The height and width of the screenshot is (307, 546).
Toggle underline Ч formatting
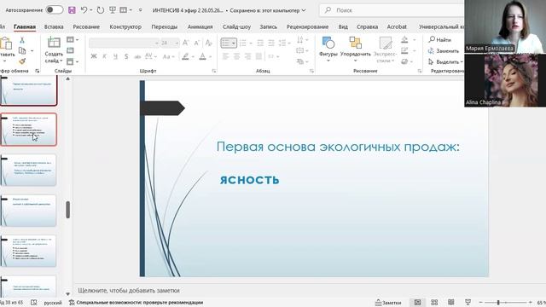[x=115, y=56]
